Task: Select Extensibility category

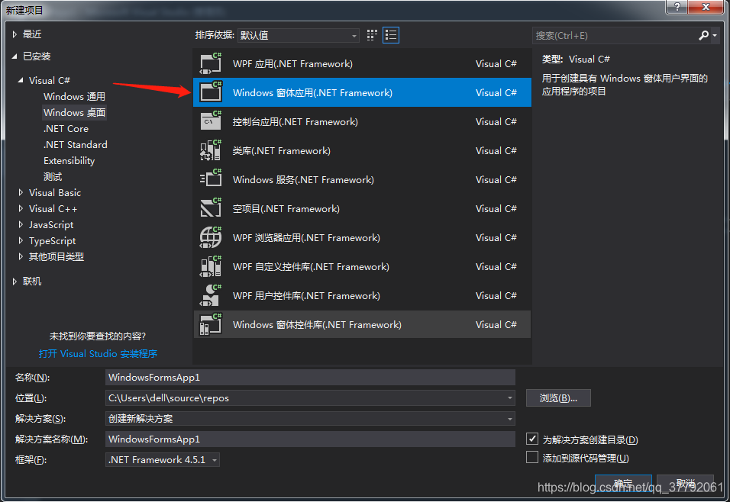Action: pos(69,160)
